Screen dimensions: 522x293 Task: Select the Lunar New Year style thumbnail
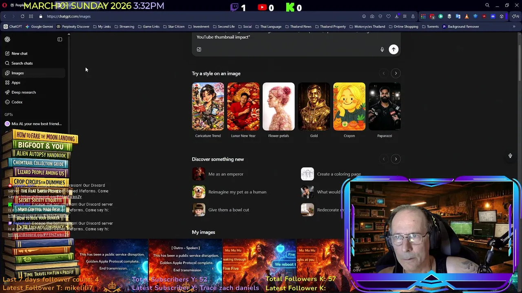243,107
